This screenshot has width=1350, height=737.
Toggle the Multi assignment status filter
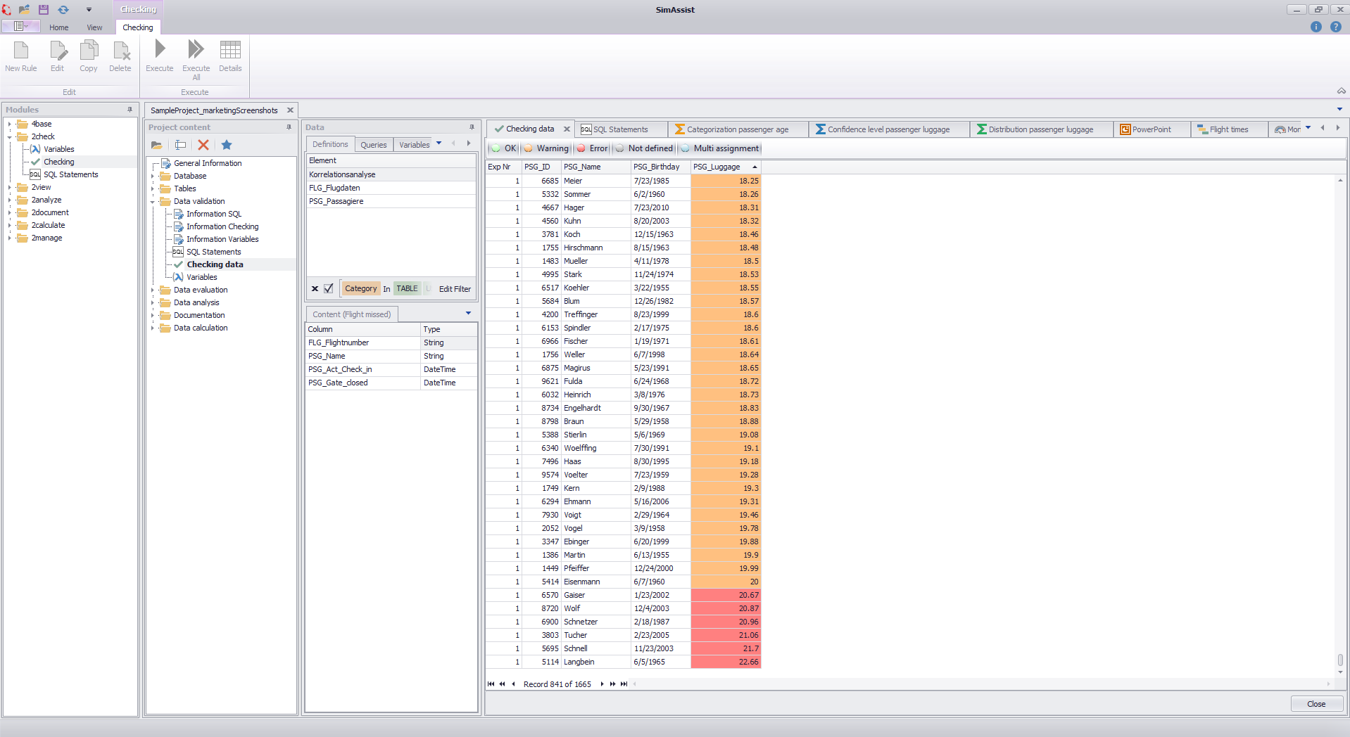720,148
